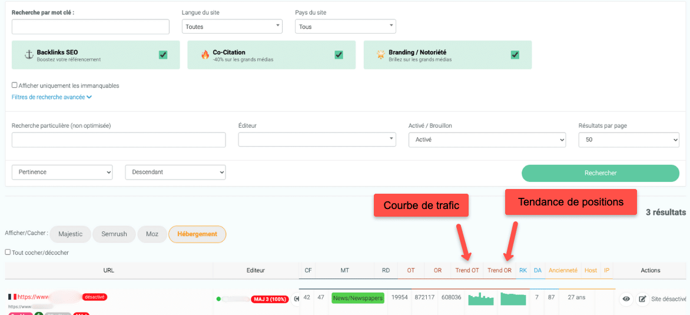Screen dimensions: 690x315
Task: Click the CF value 42 in the row
Action: point(307,297)
